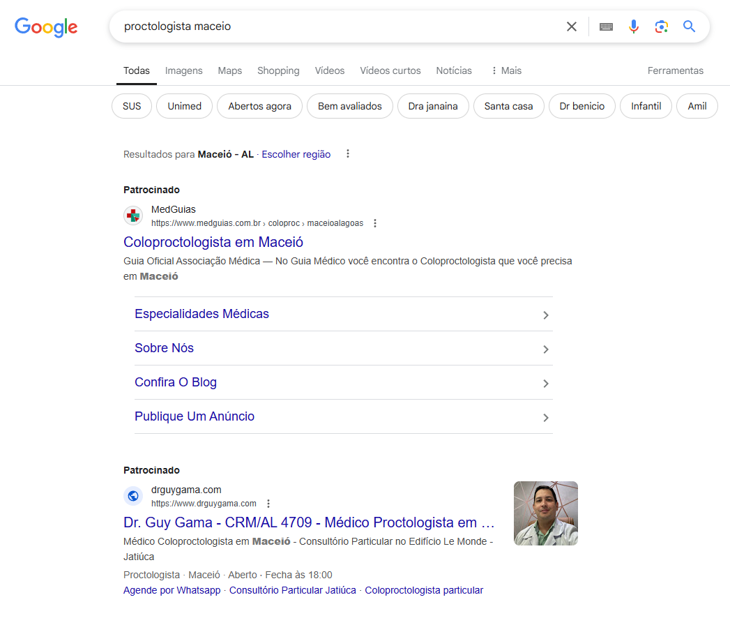Expand the Mais menu
The image size is (730, 618).
pyautogui.click(x=506, y=70)
